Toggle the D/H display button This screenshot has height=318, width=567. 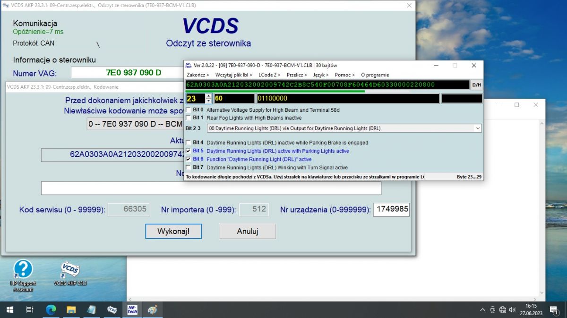tap(477, 85)
